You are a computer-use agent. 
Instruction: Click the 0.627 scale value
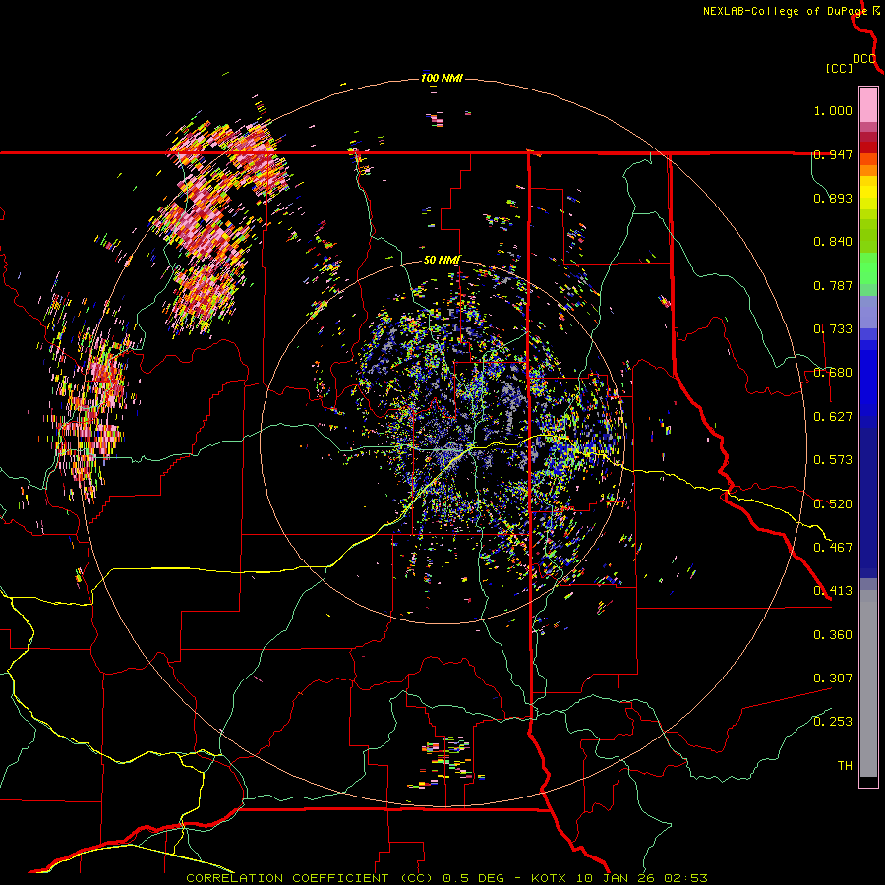point(833,417)
